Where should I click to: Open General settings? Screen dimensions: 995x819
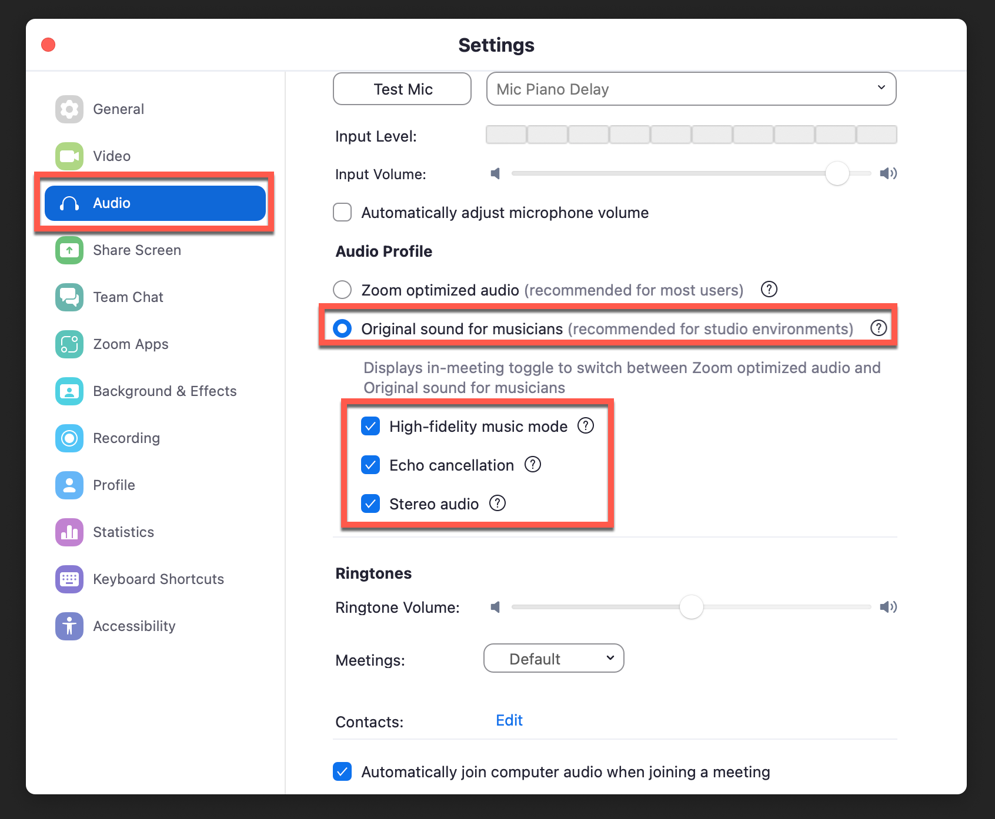click(155, 109)
